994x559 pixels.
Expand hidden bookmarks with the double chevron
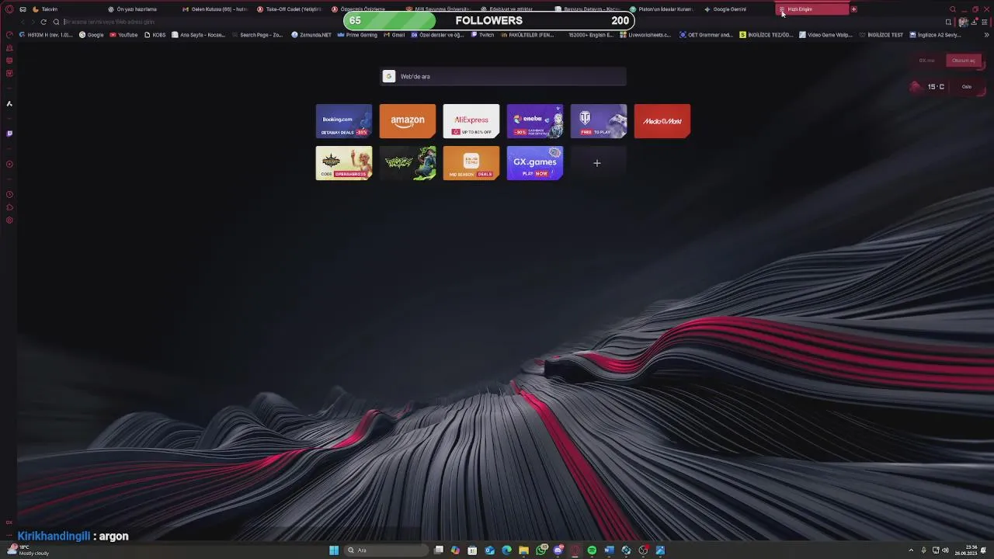click(987, 35)
